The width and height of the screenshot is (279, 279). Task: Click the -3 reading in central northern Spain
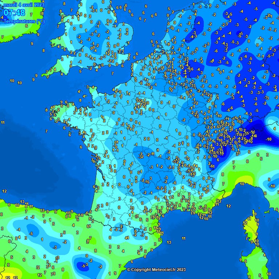pyautogui.click(x=55, y=247)
